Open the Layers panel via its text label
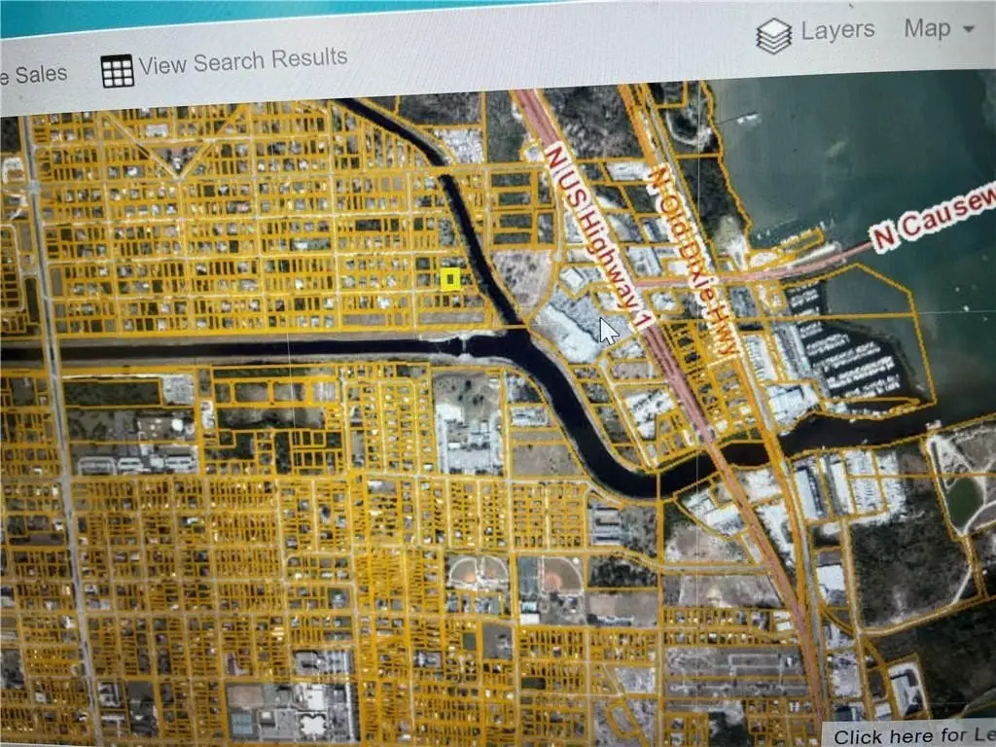 837,31
